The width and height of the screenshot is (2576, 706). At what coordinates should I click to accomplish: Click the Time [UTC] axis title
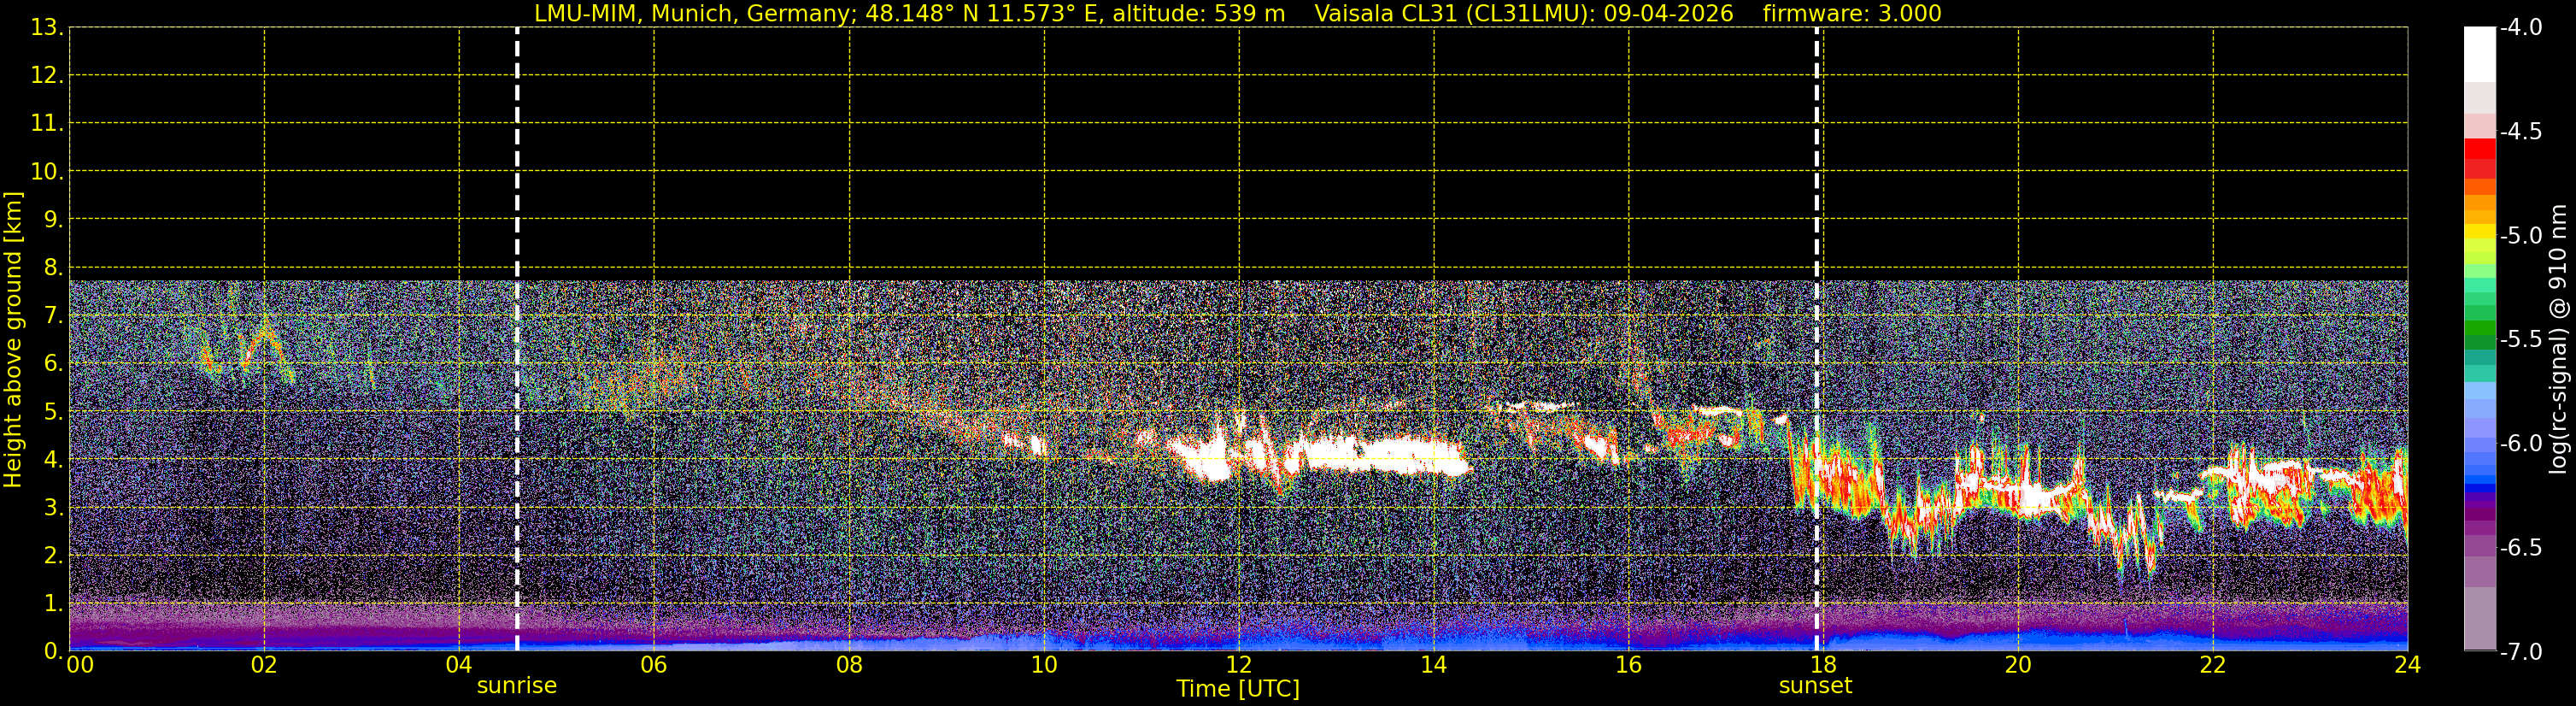click(1238, 689)
